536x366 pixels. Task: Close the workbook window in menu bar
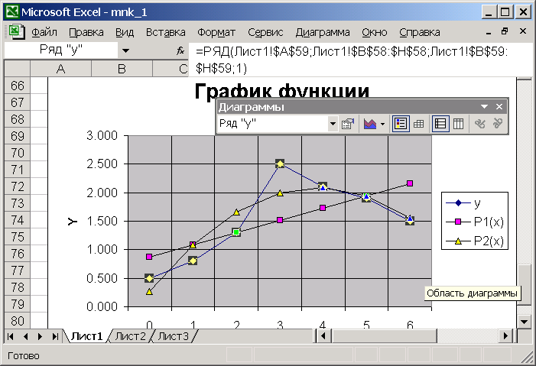click(x=522, y=31)
